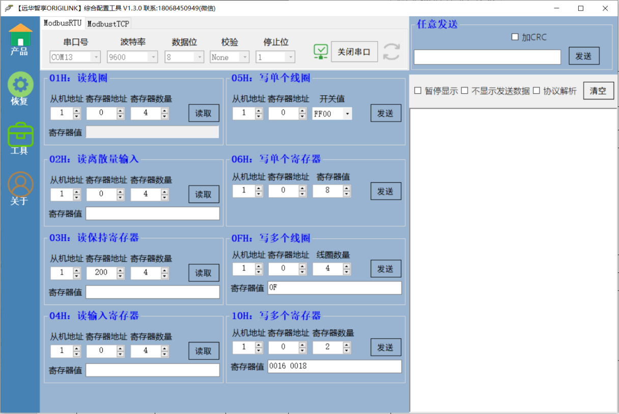This screenshot has height=414, width=619.
Task: Switch to the ModbustTCP tab
Action: [108, 24]
